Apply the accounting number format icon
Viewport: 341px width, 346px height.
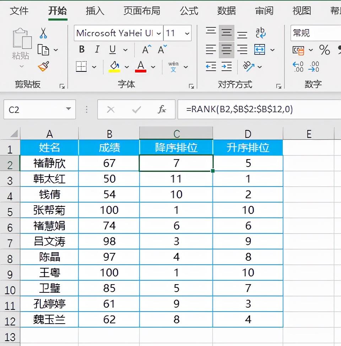click(298, 50)
